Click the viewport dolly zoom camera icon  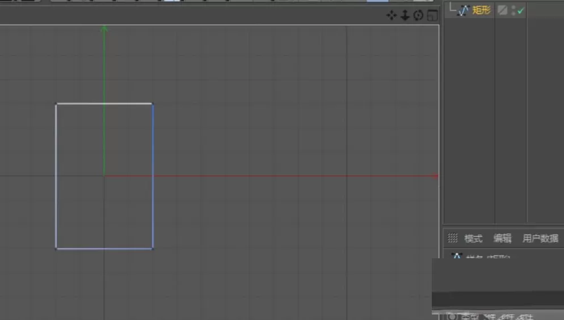click(x=405, y=15)
